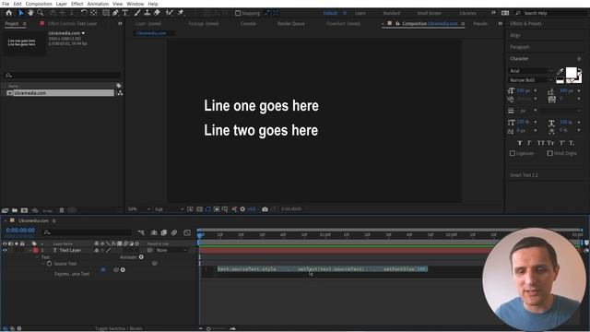590x332 pixels.
Task: Open the File menu
Action: 6,4
